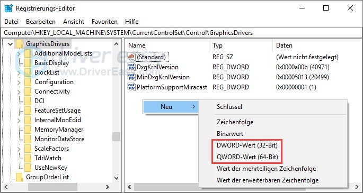Open the Ansicht menu
The height and width of the screenshot is (193, 363).
pos(74,22)
